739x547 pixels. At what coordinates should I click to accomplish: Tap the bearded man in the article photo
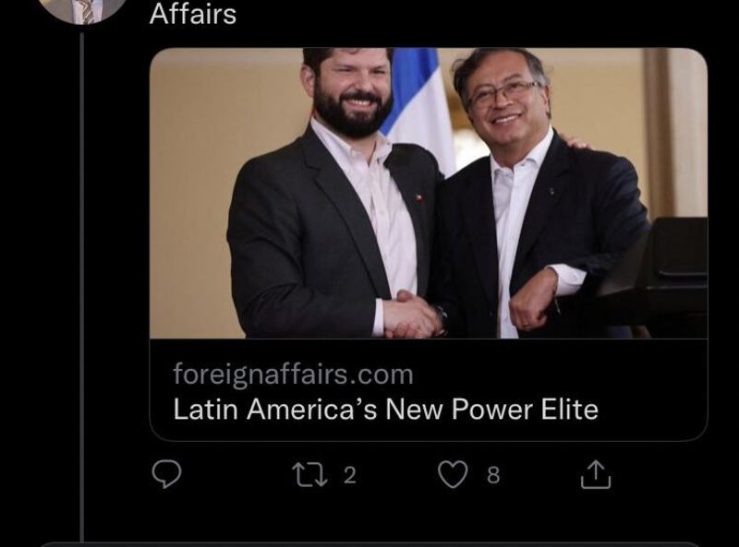tap(330, 197)
